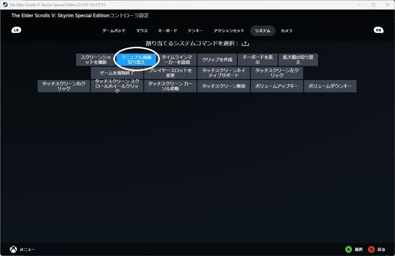
Task: Choose タッチスクリーン カーソル移動 command
Action: point(170,86)
